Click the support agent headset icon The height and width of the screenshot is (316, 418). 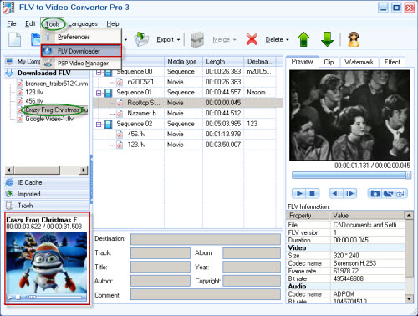354,39
